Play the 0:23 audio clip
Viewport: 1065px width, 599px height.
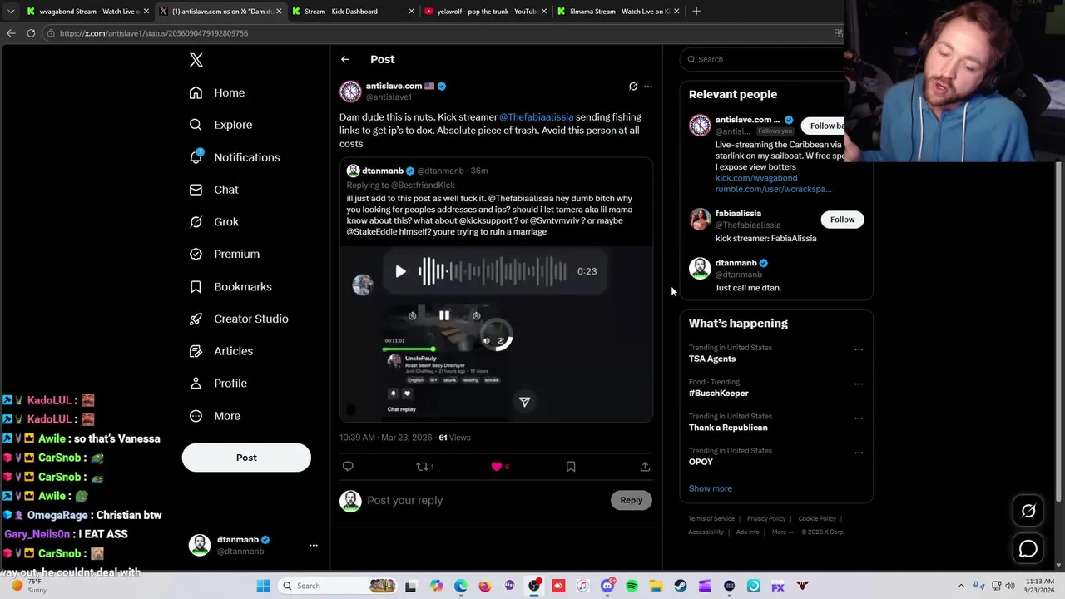[400, 271]
